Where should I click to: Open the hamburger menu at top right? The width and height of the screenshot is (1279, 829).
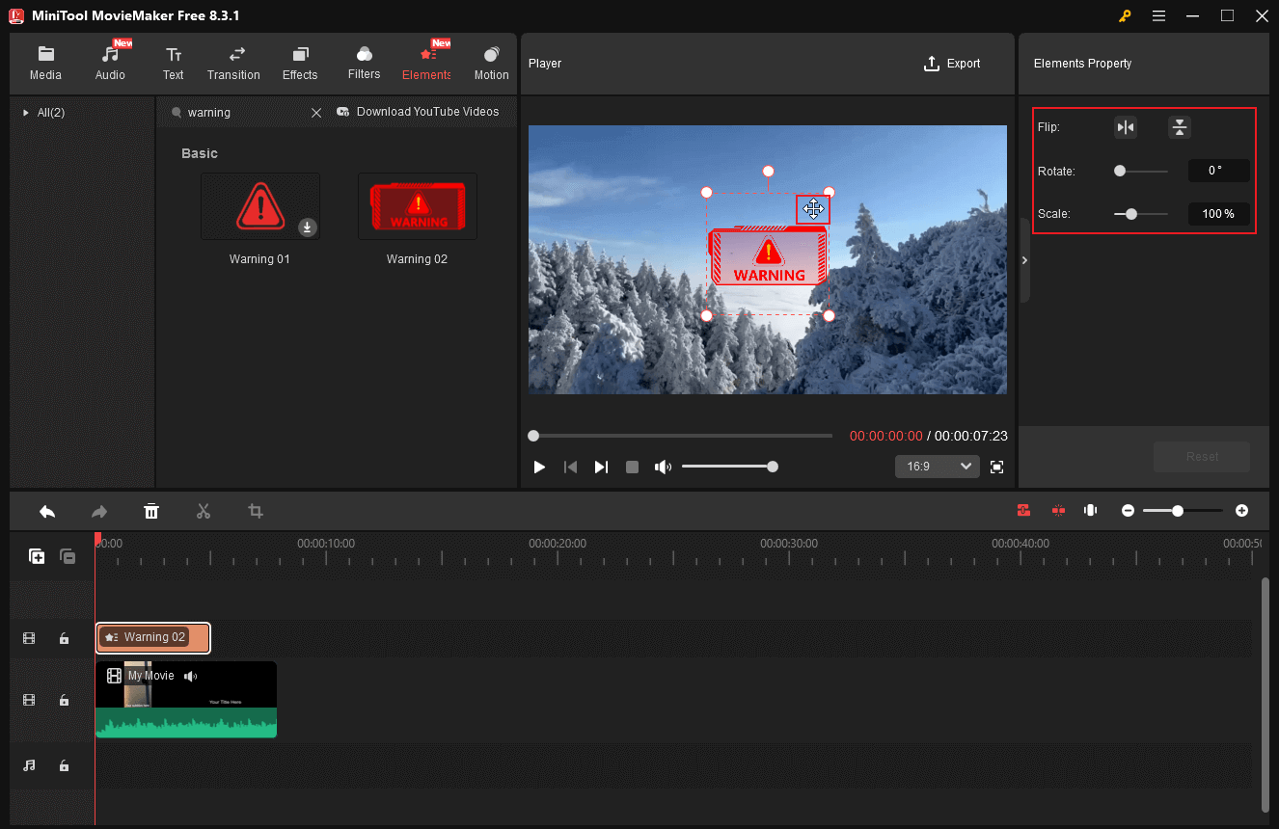(1158, 15)
